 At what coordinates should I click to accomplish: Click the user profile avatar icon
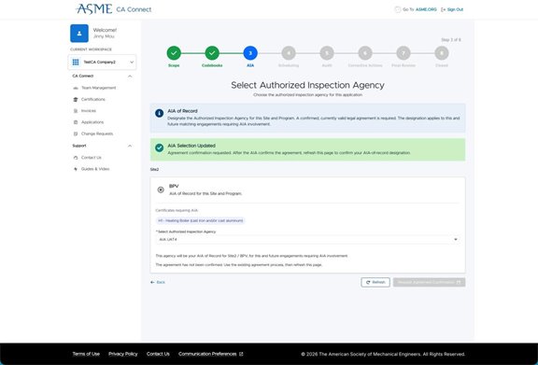coord(79,34)
